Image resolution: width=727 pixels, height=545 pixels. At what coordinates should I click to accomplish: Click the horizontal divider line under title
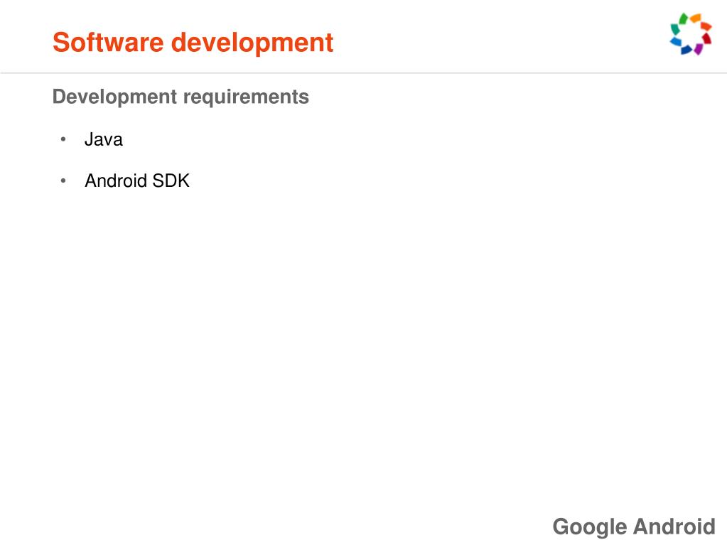click(364, 72)
